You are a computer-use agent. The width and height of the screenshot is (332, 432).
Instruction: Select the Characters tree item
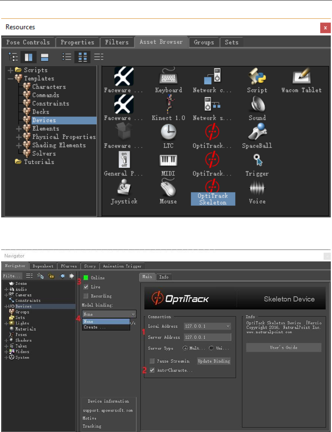point(49,87)
